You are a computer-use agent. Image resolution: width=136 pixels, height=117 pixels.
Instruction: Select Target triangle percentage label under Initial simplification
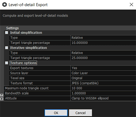30,43
